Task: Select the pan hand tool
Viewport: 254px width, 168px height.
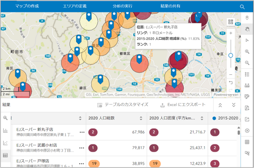Action: 247,29
